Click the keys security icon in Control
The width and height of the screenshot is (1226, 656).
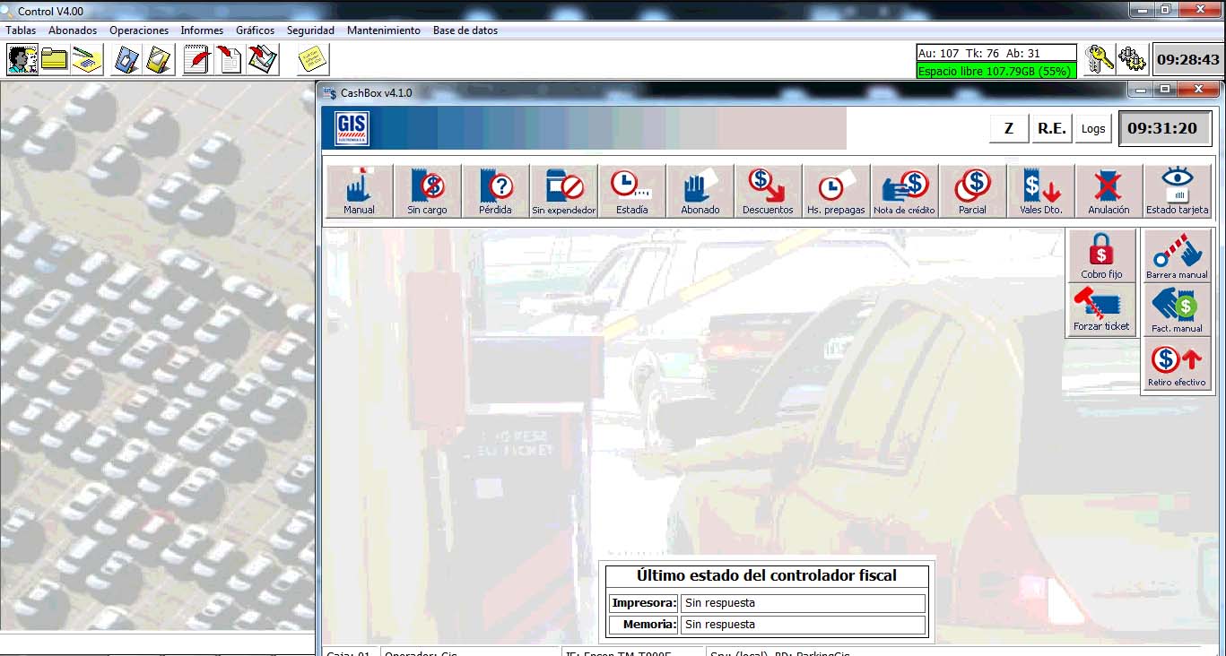pyautogui.click(x=1099, y=60)
